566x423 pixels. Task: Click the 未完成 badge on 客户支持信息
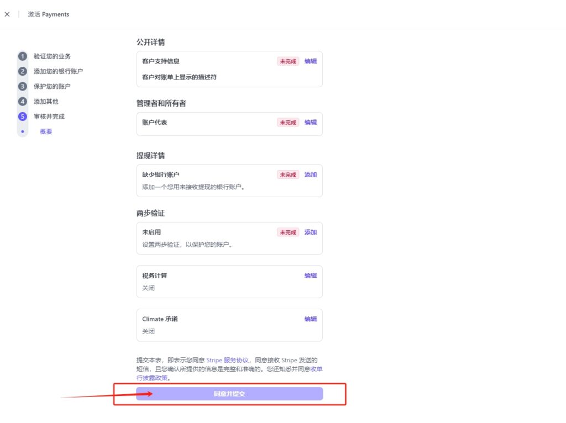pyautogui.click(x=287, y=61)
